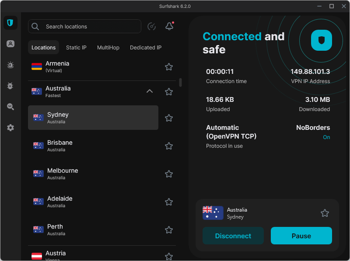Open the VPN shield panel
350x261 pixels.
10,23
